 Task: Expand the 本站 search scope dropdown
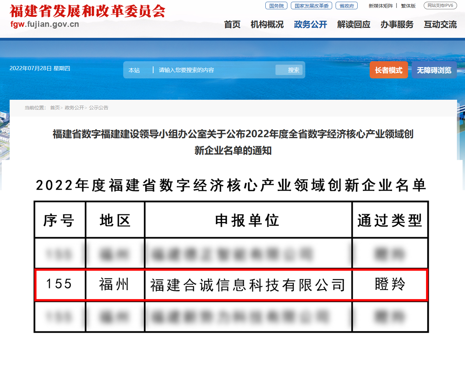135,70
